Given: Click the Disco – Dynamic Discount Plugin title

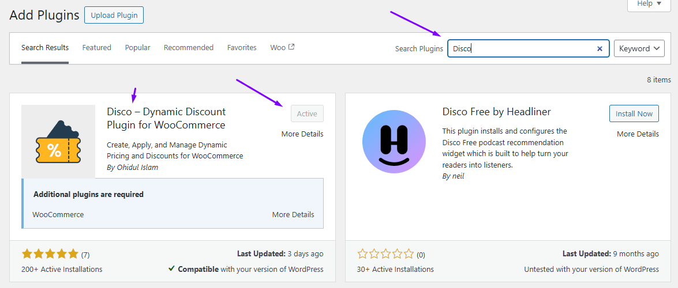Looking at the screenshot, I should [x=167, y=118].
